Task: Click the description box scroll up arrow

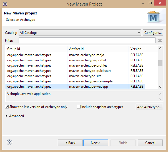Action: pyautogui.click(x=160, y=94)
